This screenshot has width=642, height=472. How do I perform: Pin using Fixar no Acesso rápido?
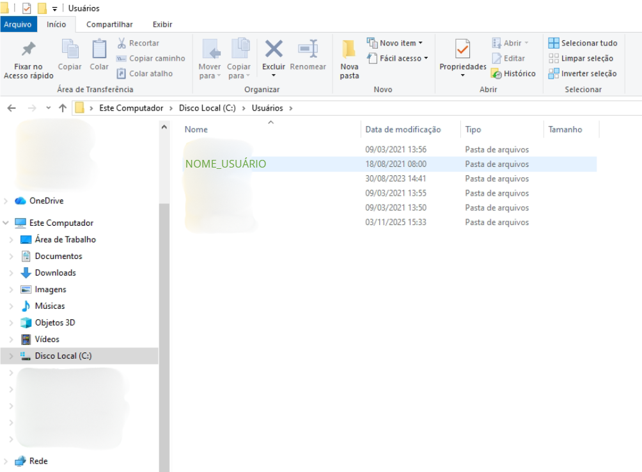[29, 59]
